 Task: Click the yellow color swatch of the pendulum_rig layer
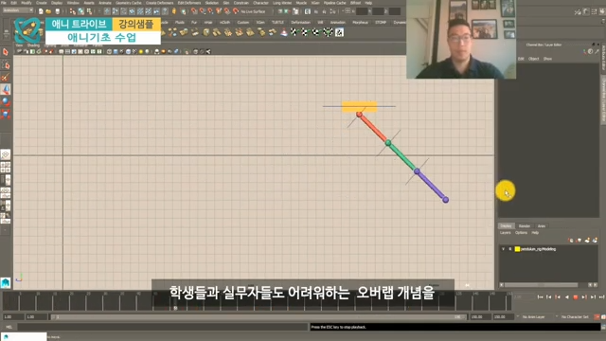pos(517,249)
